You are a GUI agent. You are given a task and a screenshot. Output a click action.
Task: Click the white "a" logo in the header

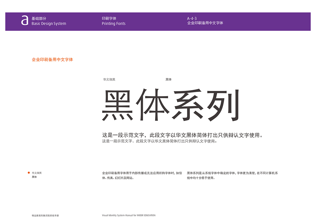tap(25, 20)
